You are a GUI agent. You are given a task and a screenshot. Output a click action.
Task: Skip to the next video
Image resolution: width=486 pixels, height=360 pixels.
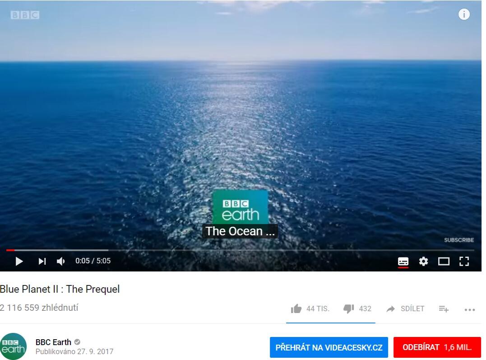pos(42,262)
